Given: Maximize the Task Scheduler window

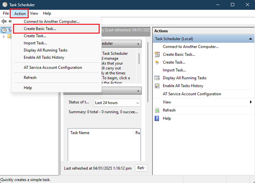Looking at the screenshot, I should point(232,5).
